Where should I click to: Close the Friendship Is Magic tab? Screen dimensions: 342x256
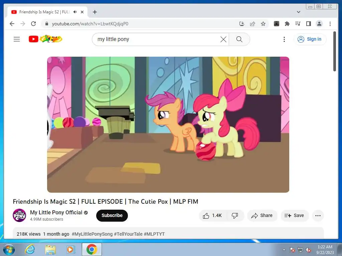[x=82, y=12]
